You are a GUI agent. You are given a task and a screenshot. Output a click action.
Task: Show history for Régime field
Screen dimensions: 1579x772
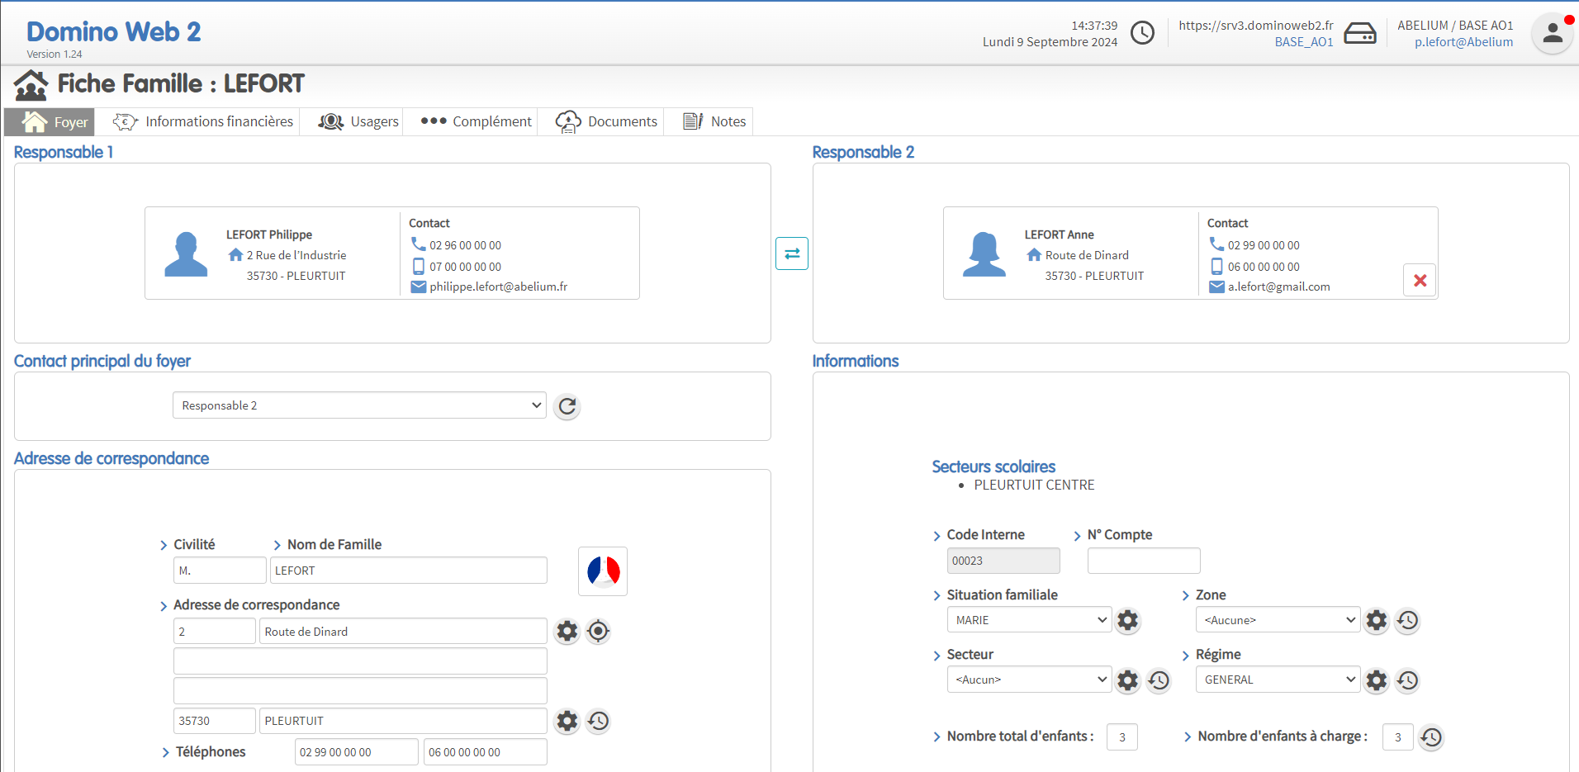coord(1407,680)
